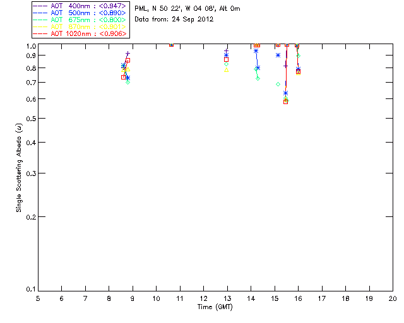
Task: Select the '<0.906>' mean value in legend
Action: 112,33
